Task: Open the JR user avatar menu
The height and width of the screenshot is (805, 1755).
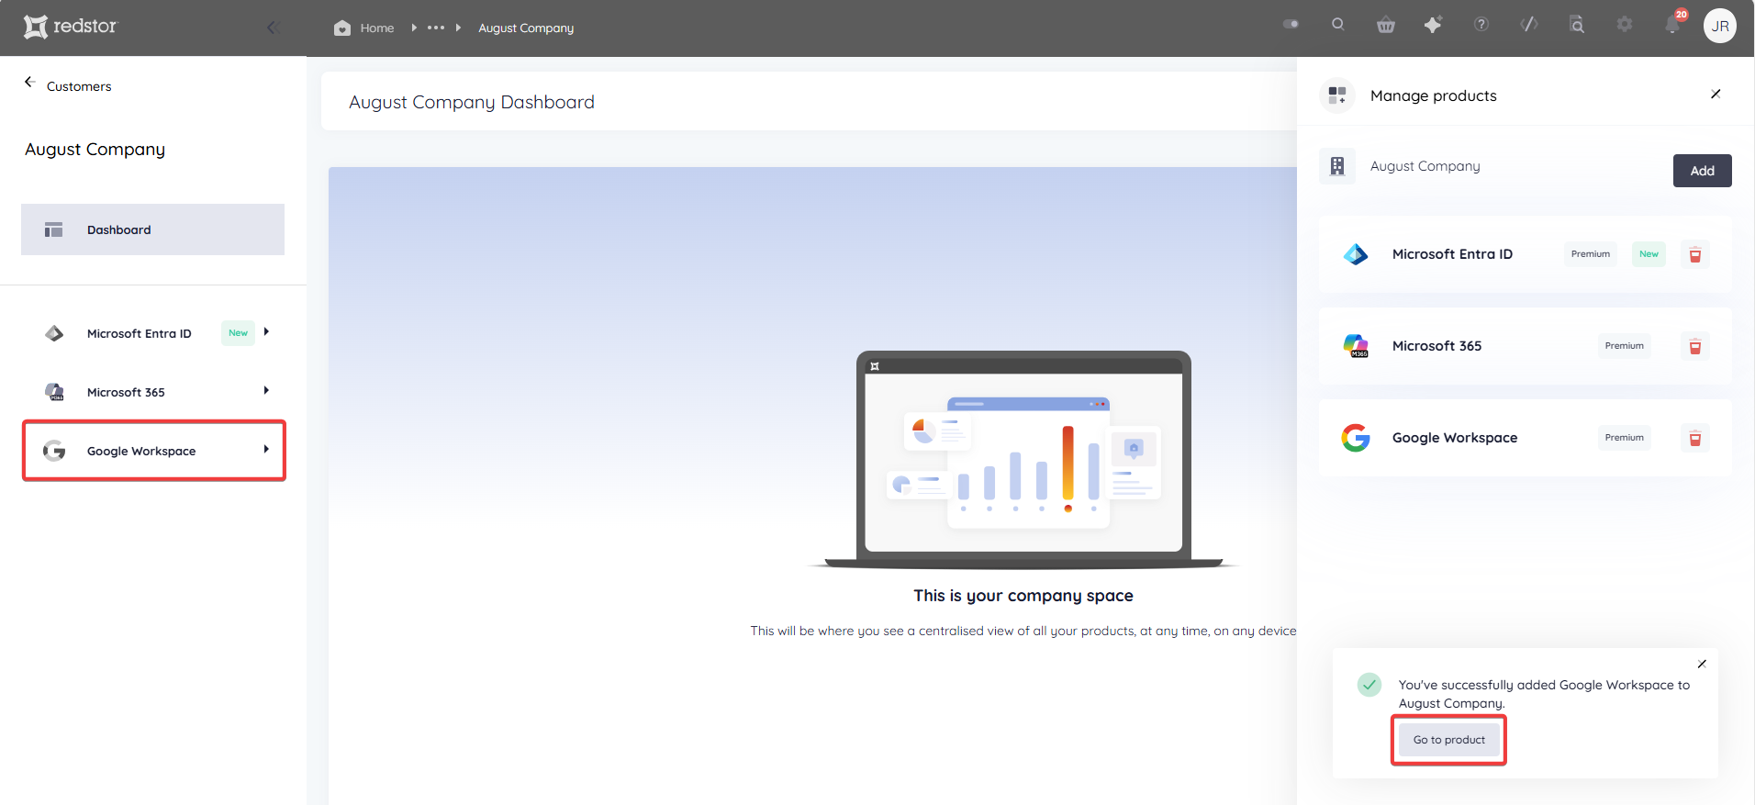Action: click(1720, 26)
